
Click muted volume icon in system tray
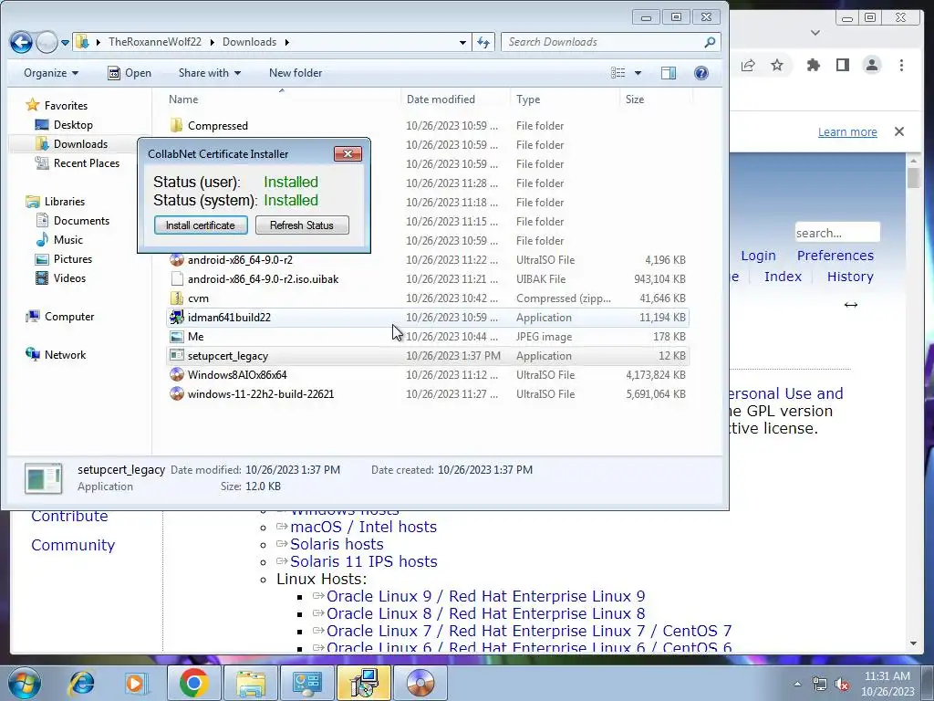842,685
